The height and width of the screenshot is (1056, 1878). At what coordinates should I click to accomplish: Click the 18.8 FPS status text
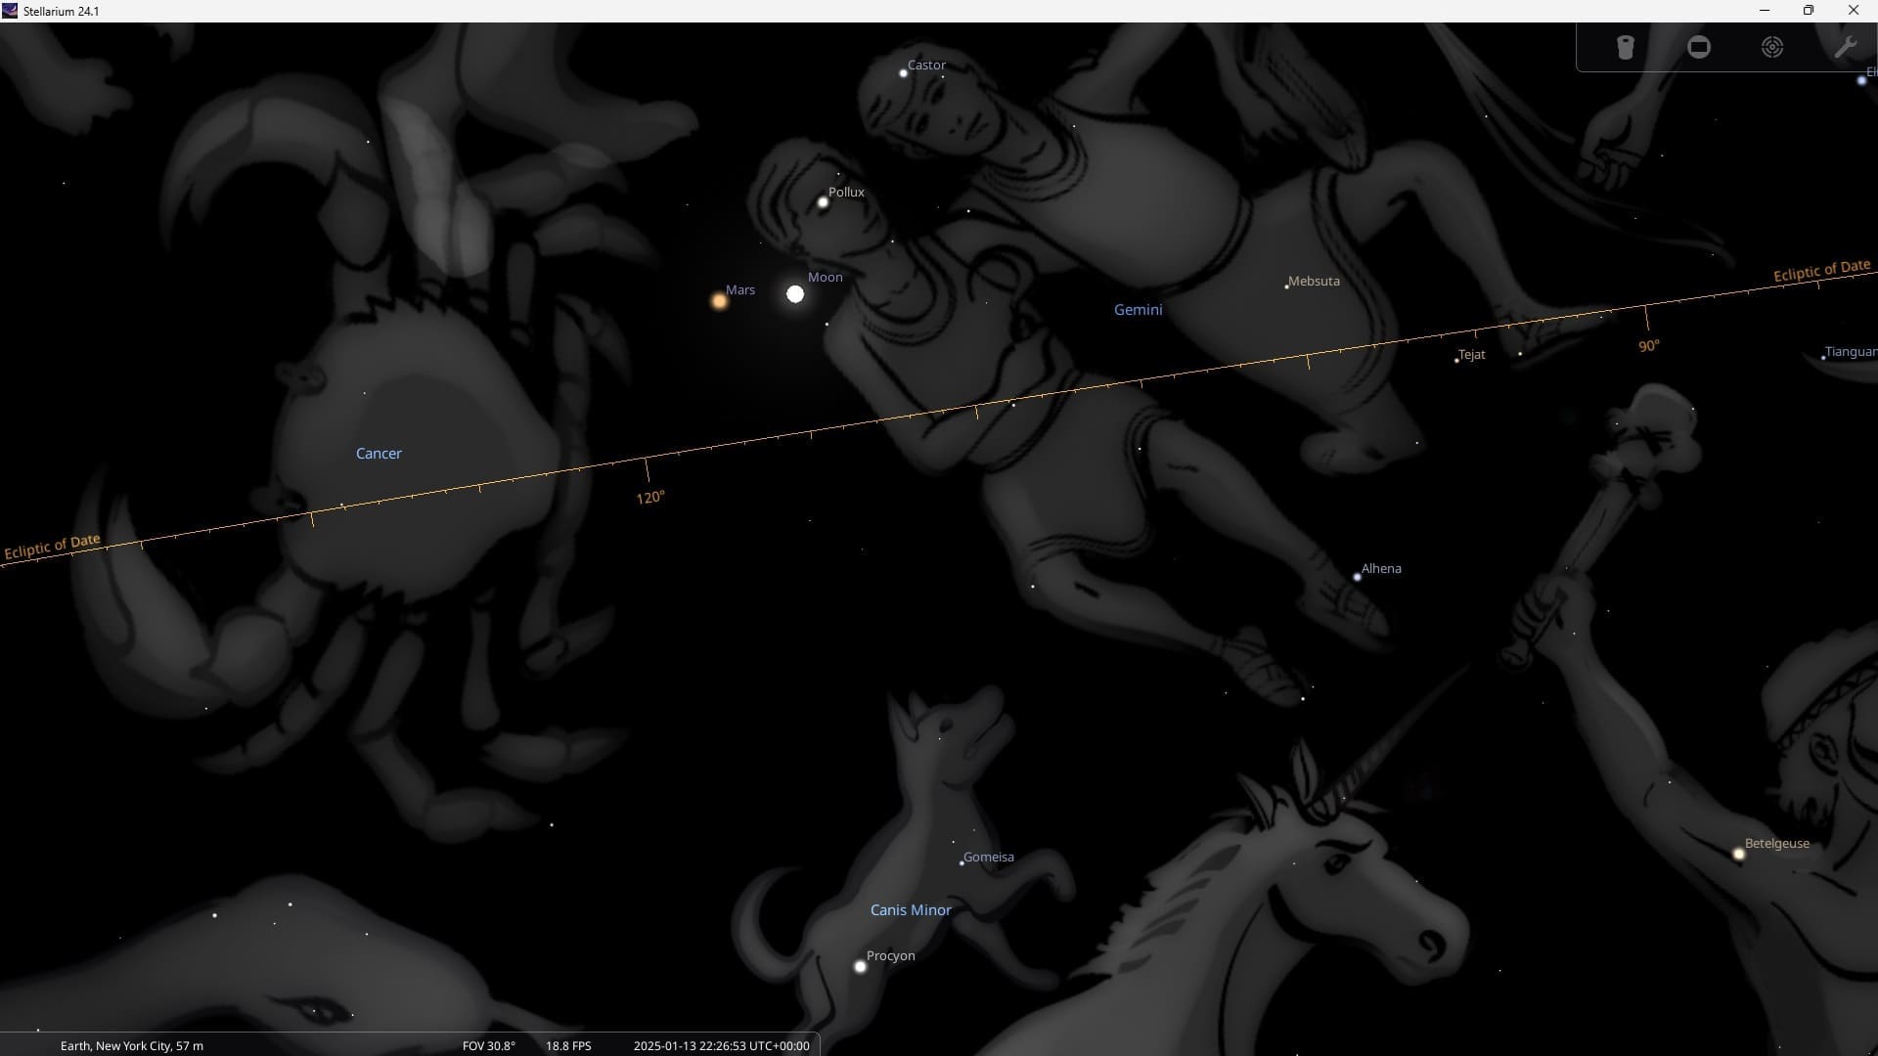coord(568,1046)
